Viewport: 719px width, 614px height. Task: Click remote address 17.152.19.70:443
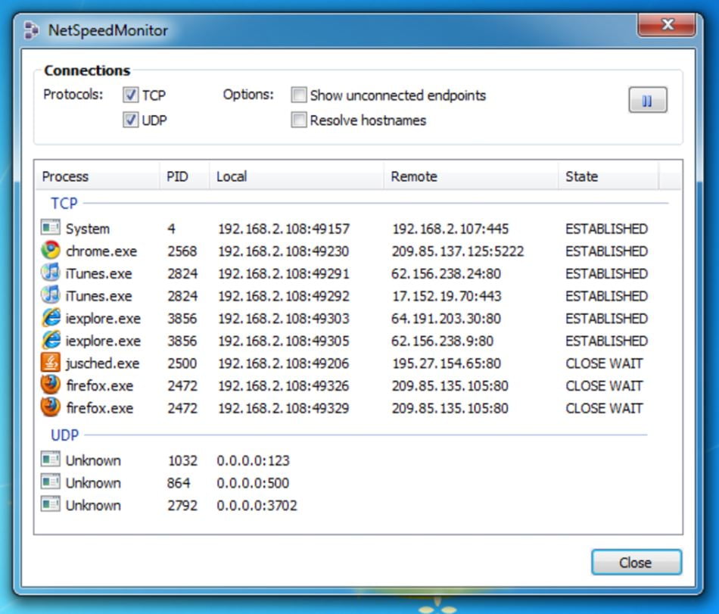point(447,296)
